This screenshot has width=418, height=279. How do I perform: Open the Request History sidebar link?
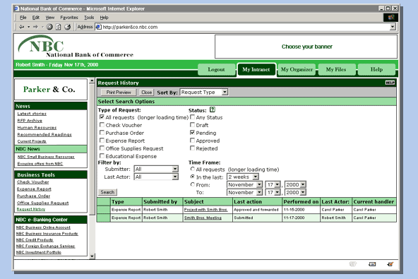[x=31, y=209]
